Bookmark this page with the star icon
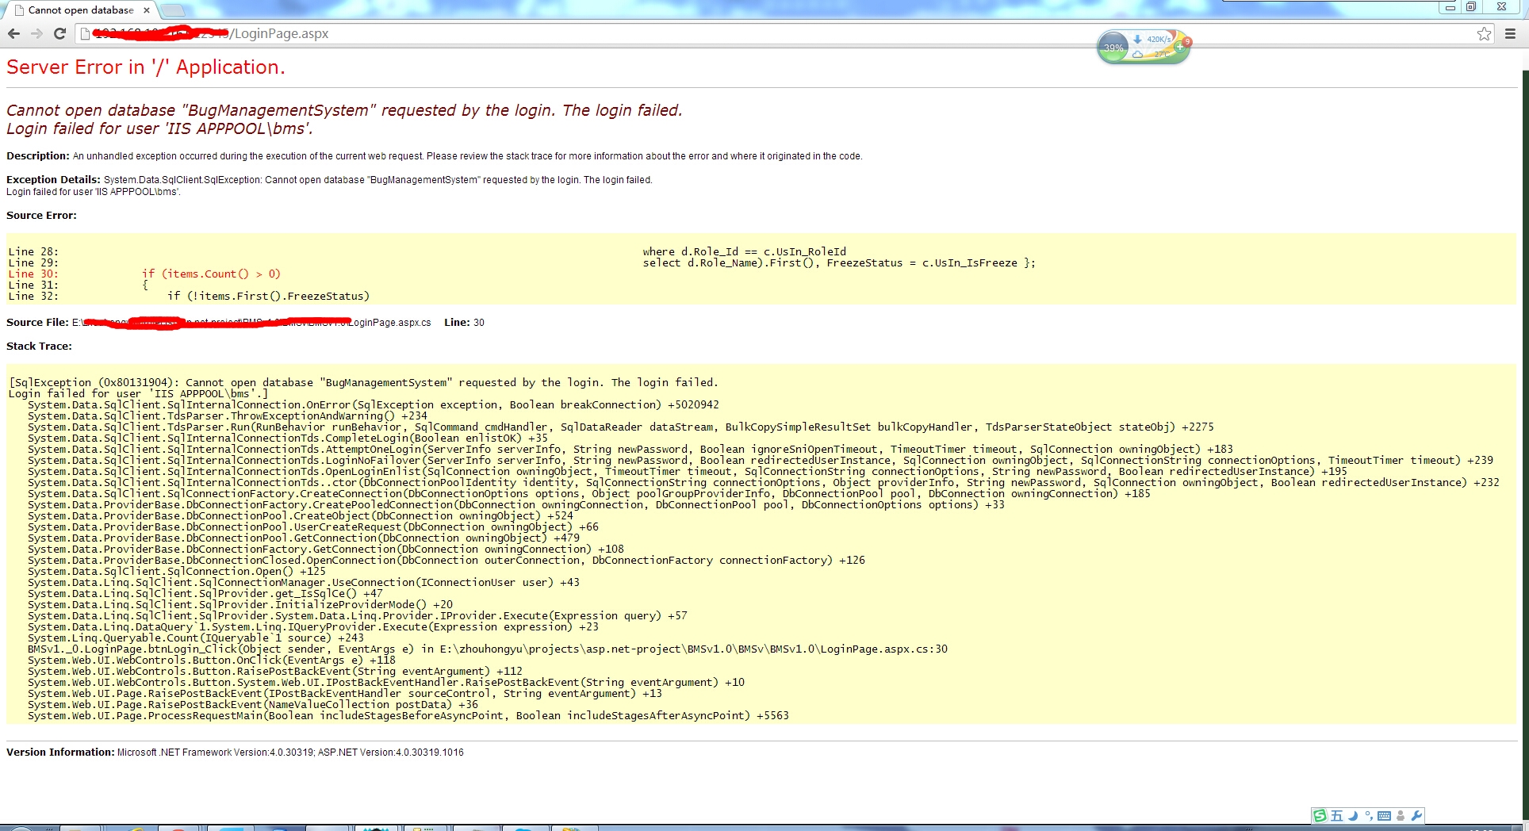 [x=1484, y=33]
